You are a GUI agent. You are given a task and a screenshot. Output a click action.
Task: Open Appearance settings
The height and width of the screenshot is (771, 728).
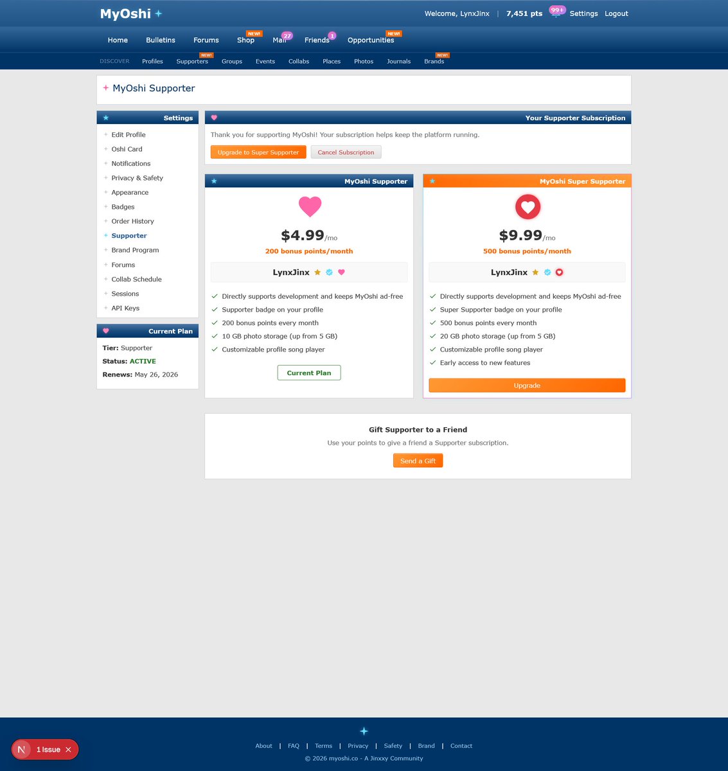[130, 193]
